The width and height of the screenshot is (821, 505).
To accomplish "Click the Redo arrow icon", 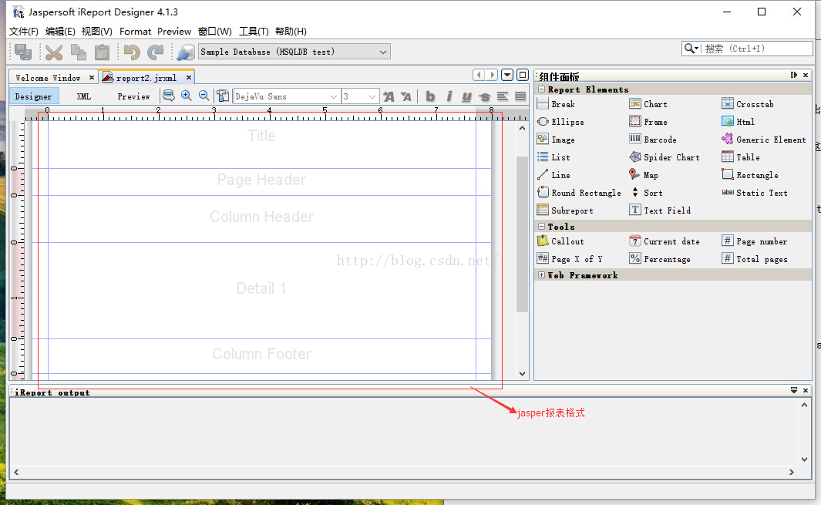I will coord(155,52).
